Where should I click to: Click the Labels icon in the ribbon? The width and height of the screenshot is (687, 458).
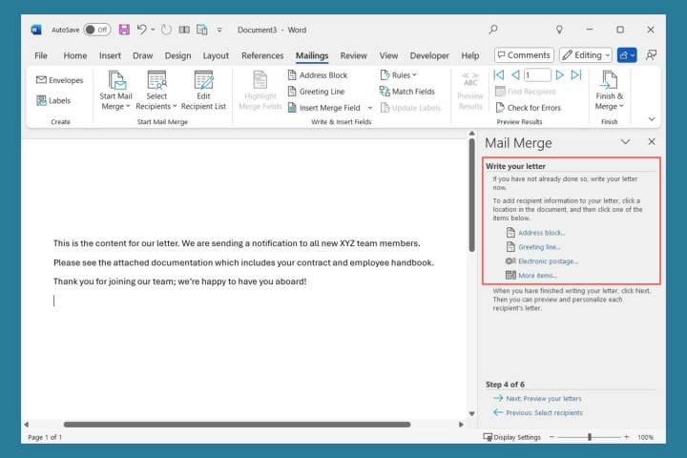point(42,100)
